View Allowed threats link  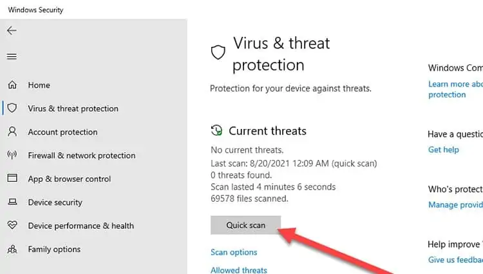point(239,270)
